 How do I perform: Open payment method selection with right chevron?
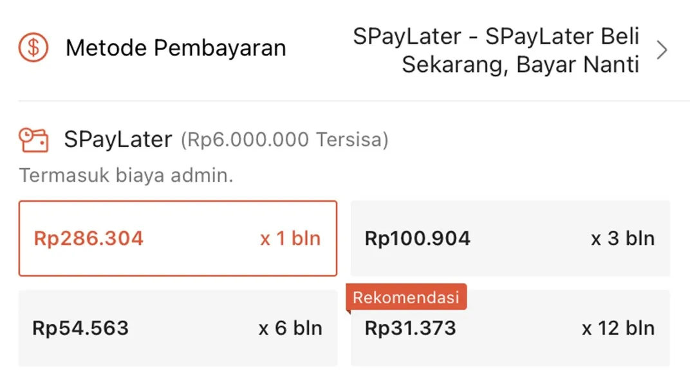pyautogui.click(x=662, y=50)
